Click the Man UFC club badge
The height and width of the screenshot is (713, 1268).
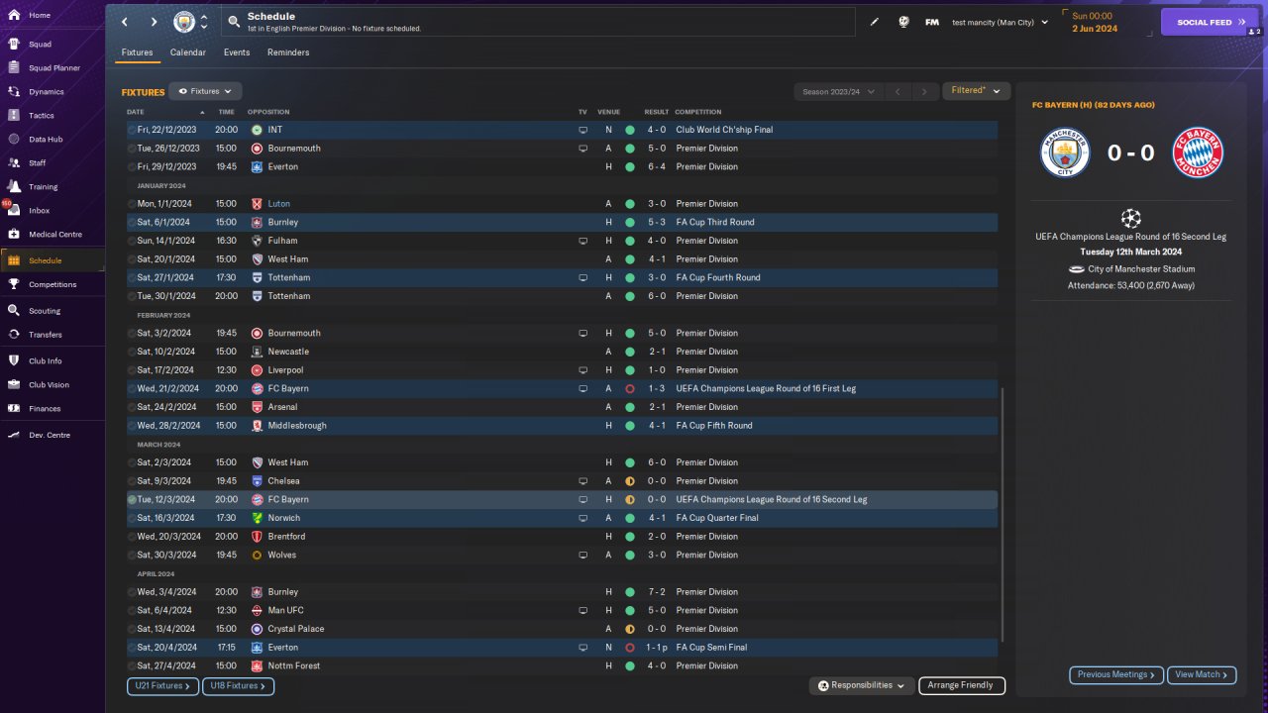coord(257,611)
